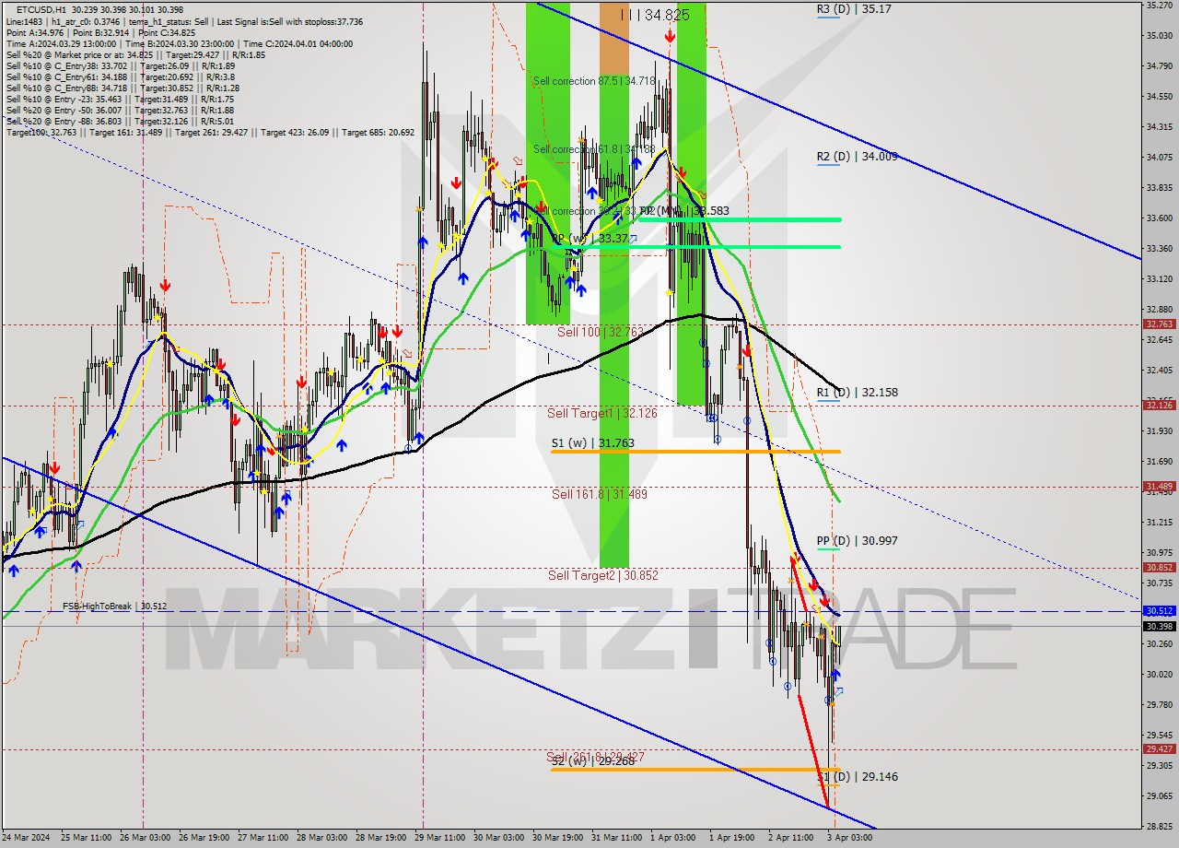Click the 35.270 price axis value
This screenshot has width=1179, height=848.
pyautogui.click(x=1159, y=6)
